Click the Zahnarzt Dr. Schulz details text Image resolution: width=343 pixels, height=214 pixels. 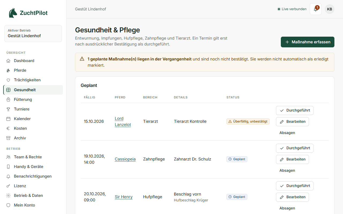click(x=192, y=159)
